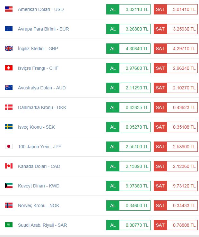Image resolution: width=199 pixels, height=237 pixels.
Task: Click the 0.34600 TL buy price for NOK
Action: click(x=135, y=205)
